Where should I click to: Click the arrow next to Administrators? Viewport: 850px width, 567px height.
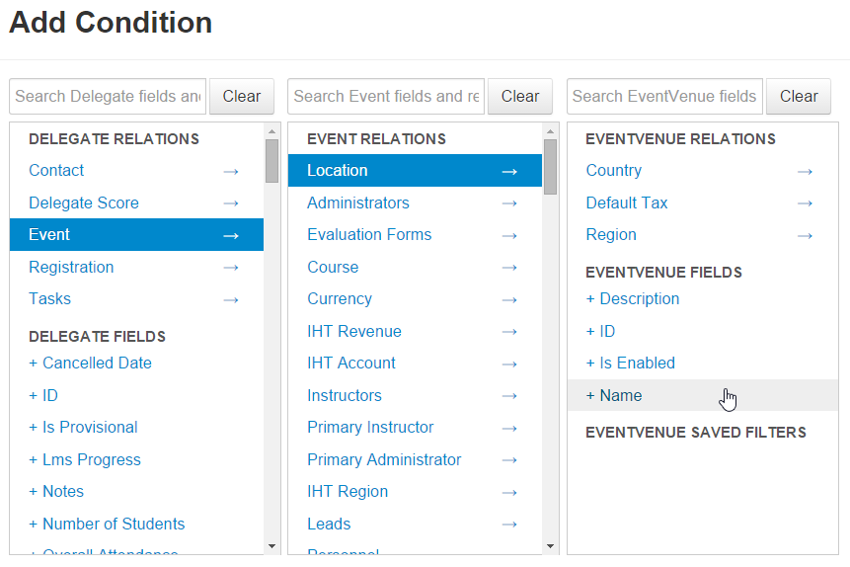click(509, 203)
